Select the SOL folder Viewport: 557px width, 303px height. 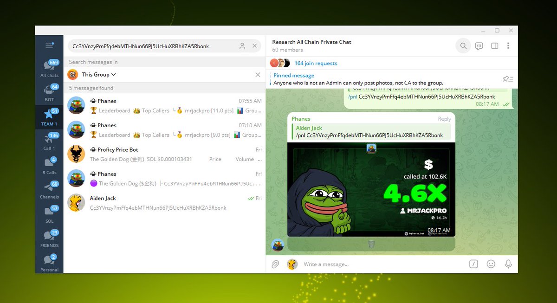click(49, 214)
